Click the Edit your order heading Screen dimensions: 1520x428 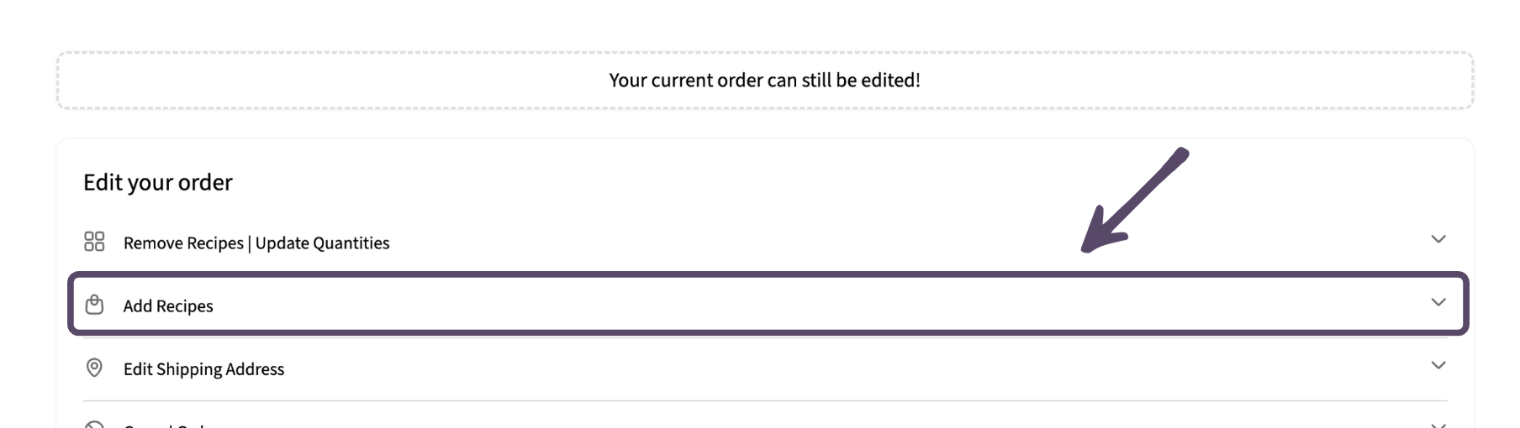pos(157,182)
